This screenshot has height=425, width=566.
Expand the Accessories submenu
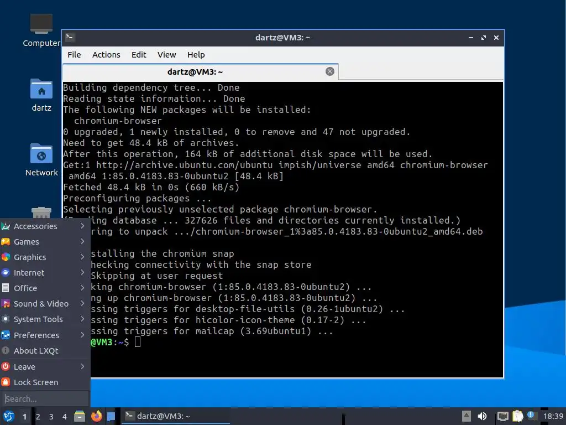click(45, 226)
